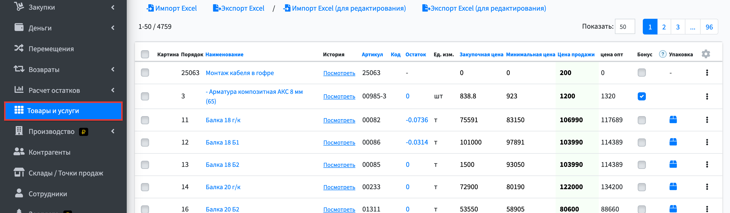Viewport: 730px width, 213px height.
Task: Open three-dot menu for Балка 20 г/к
Action: click(707, 187)
